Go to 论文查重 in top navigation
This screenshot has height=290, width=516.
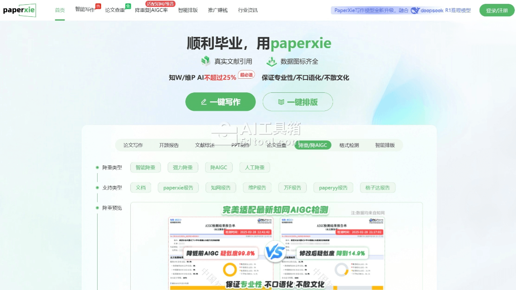pos(115,10)
